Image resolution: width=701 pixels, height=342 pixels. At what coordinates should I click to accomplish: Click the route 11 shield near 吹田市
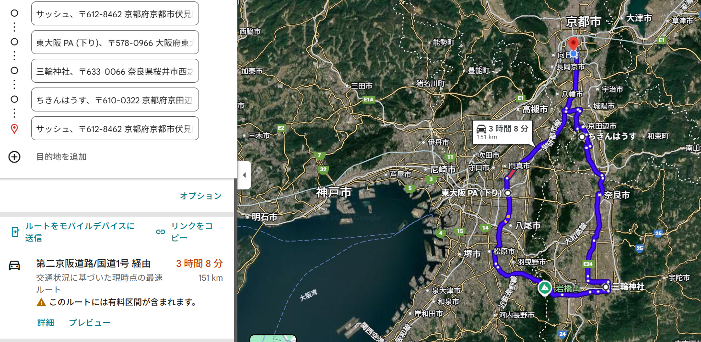tap(450, 157)
